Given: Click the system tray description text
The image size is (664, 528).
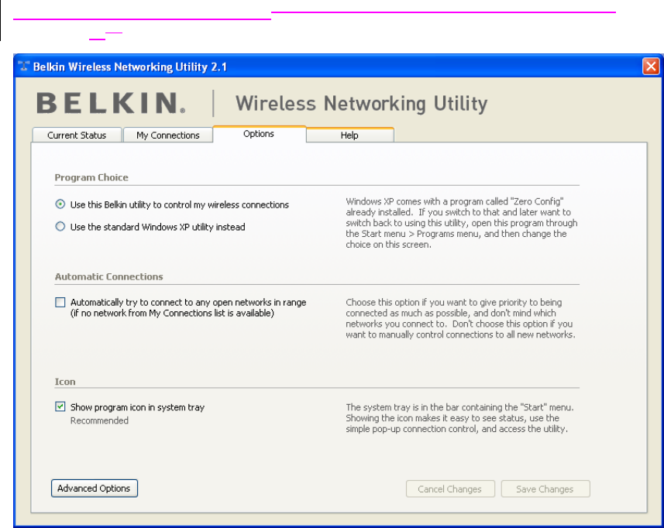Looking at the screenshot, I should 459,418.
